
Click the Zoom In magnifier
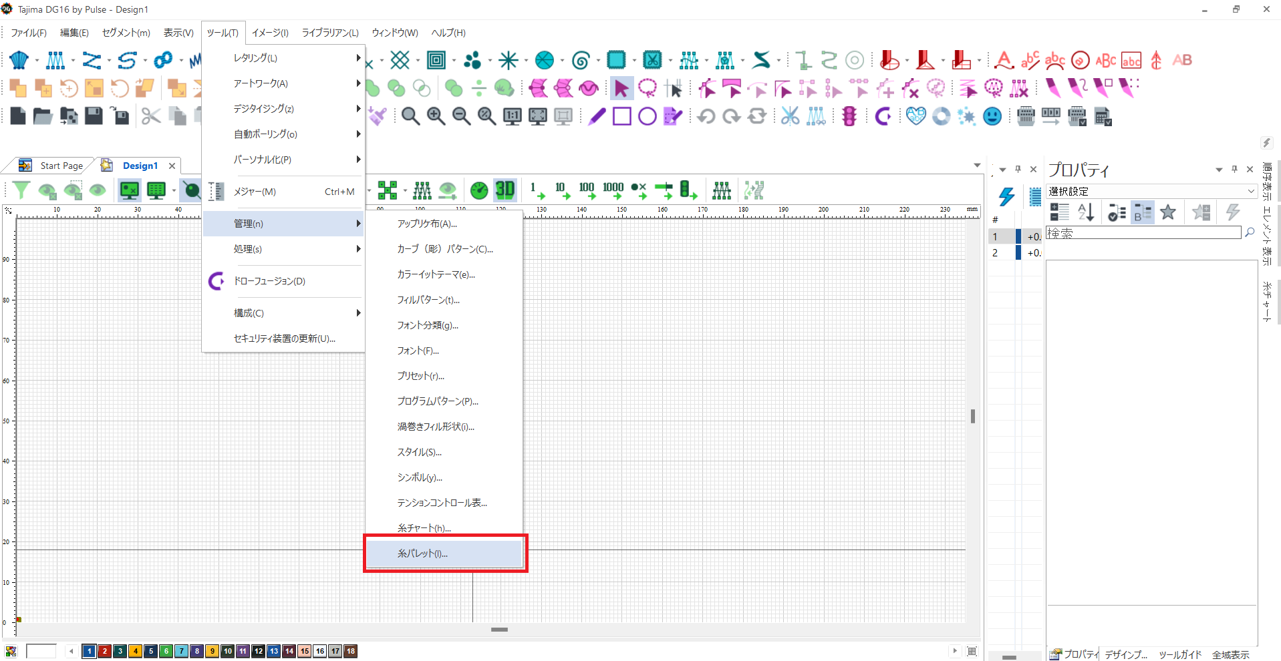(436, 116)
